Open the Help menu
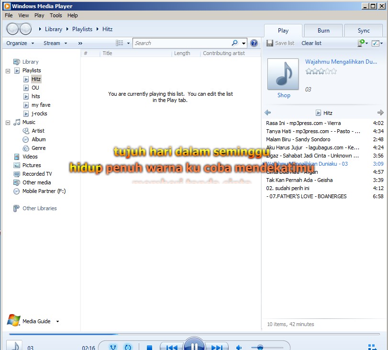The width and height of the screenshot is (388, 350). tap(73, 15)
